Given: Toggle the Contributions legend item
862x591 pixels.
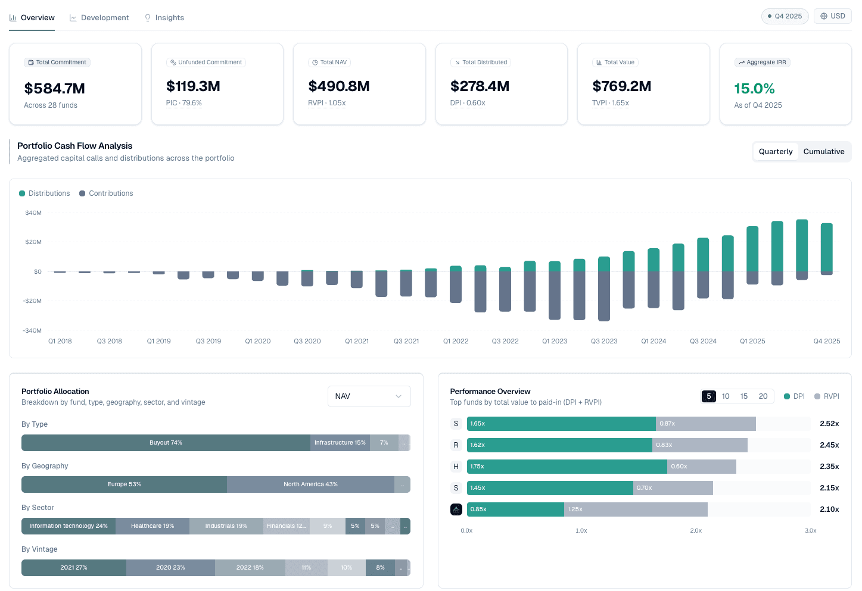Looking at the screenshot, I should (106, 193).
